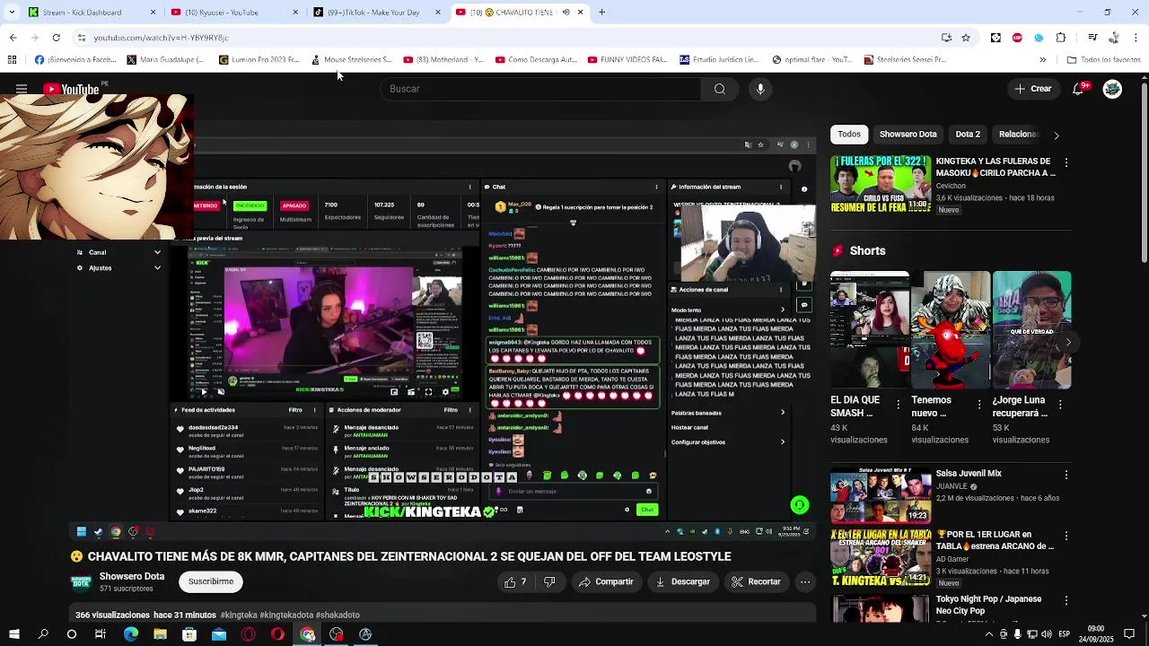Subscribe with the Suscribirme button
Image resolution: width=1149 pixels, height=646 pixels.
pyautogui.click(x=211, y=581)
